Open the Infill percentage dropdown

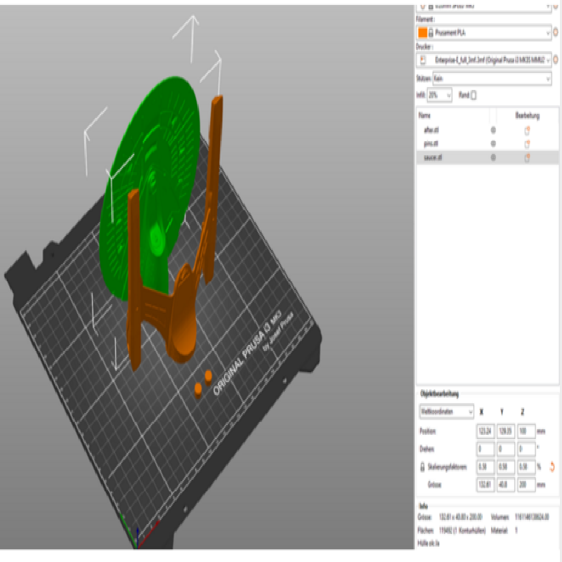coord(440,95)
